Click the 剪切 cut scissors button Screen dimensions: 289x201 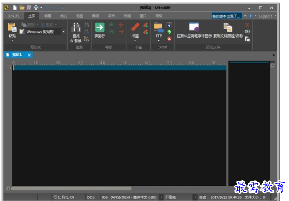47,25
